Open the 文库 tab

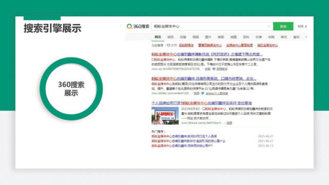point(259,37)
